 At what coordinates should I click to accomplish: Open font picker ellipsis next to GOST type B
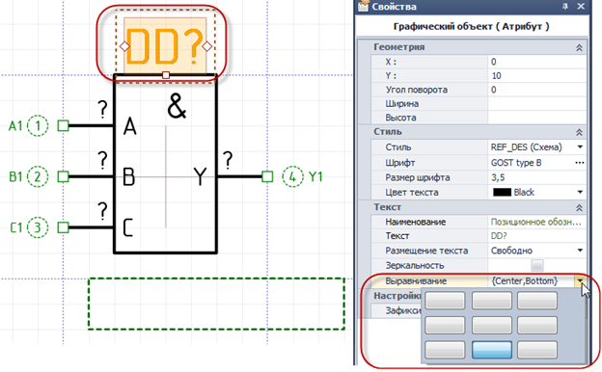(x=580, y=163)
